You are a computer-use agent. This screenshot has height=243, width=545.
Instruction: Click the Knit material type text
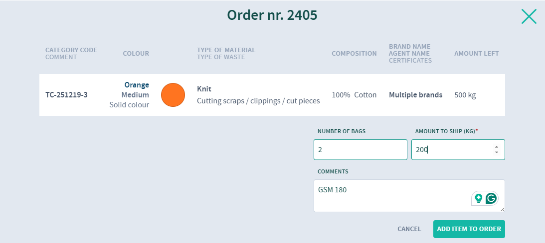(x=204, y=89)
